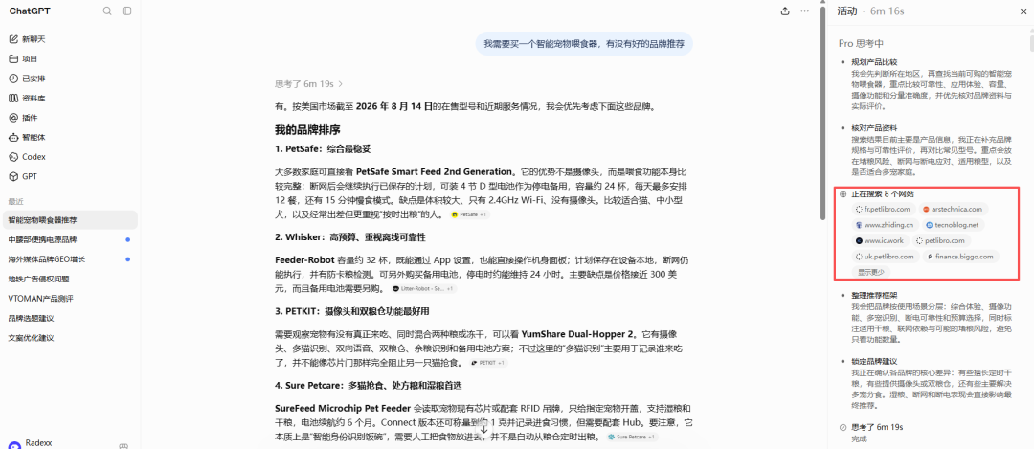Click the icon right of Radexx profile
Screen dimensions: 1034x449
[123, 446]
